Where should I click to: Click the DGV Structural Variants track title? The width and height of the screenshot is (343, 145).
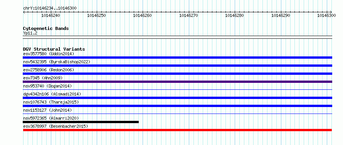click(54, 49)
